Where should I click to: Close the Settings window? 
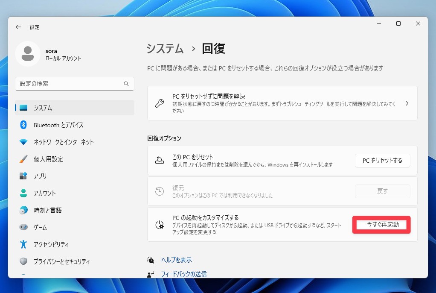tap(418, 23)
